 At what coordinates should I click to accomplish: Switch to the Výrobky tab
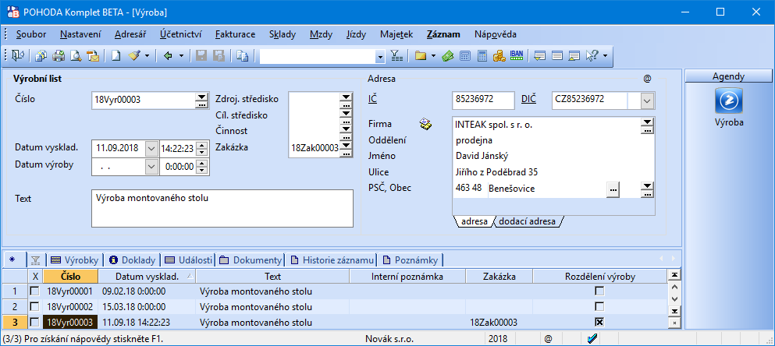click(75, 259)
